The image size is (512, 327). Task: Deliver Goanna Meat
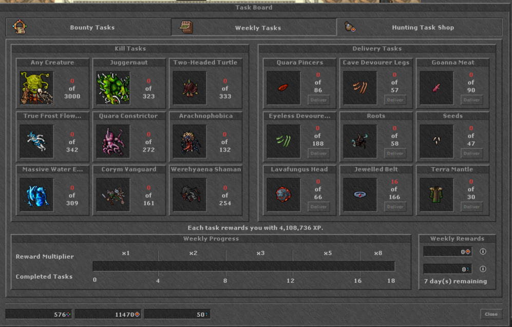(x=472, y=100)
